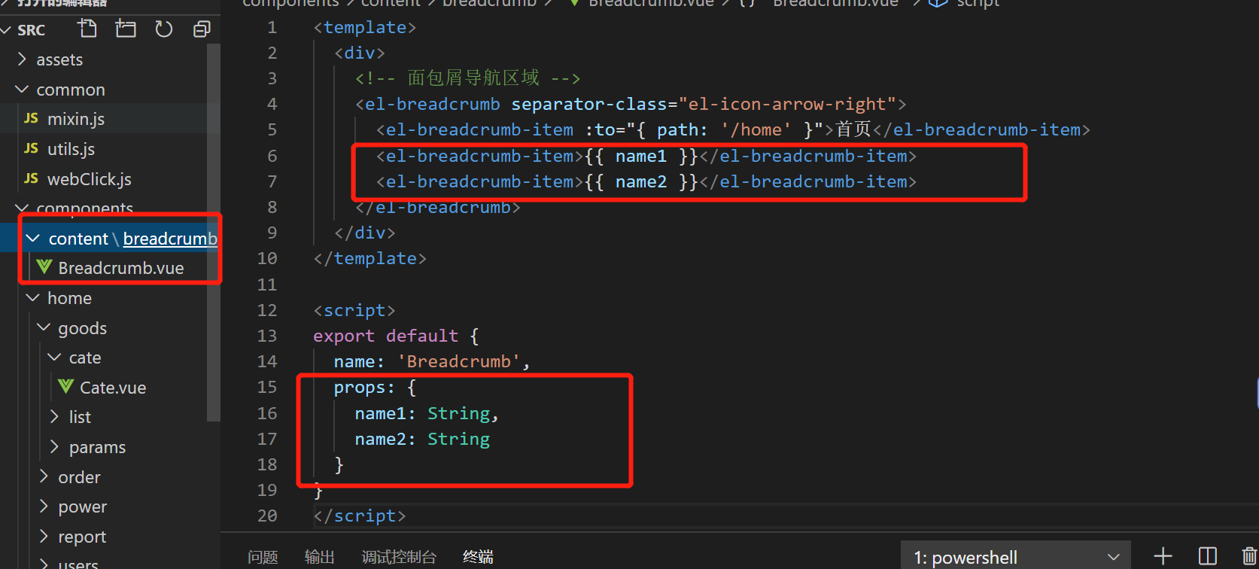Click the Vue icon next to Cate.vue
The height and width of the screenshot is (569, 1259).
coord(66,387)
